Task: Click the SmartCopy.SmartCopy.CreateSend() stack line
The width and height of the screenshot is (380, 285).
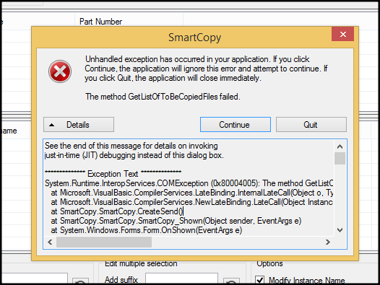Action: coord(117,211)
